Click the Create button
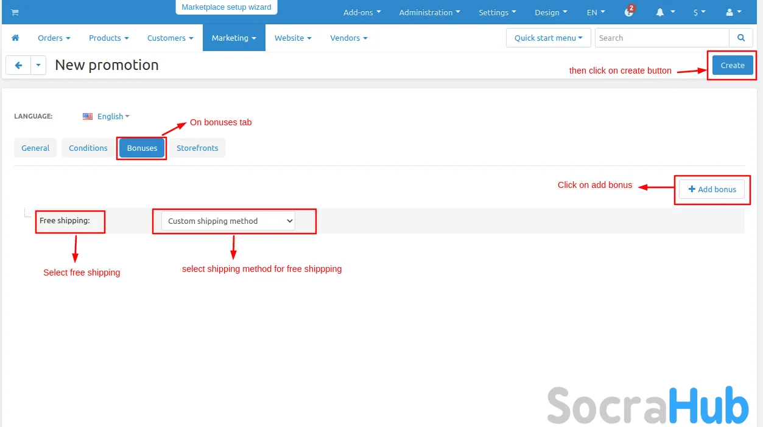This screenshot has width=763, height=427. (x=733, y=65)
